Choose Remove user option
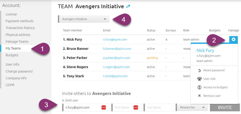This screenshot has width=241, height=114. click(x=212, y=96)
